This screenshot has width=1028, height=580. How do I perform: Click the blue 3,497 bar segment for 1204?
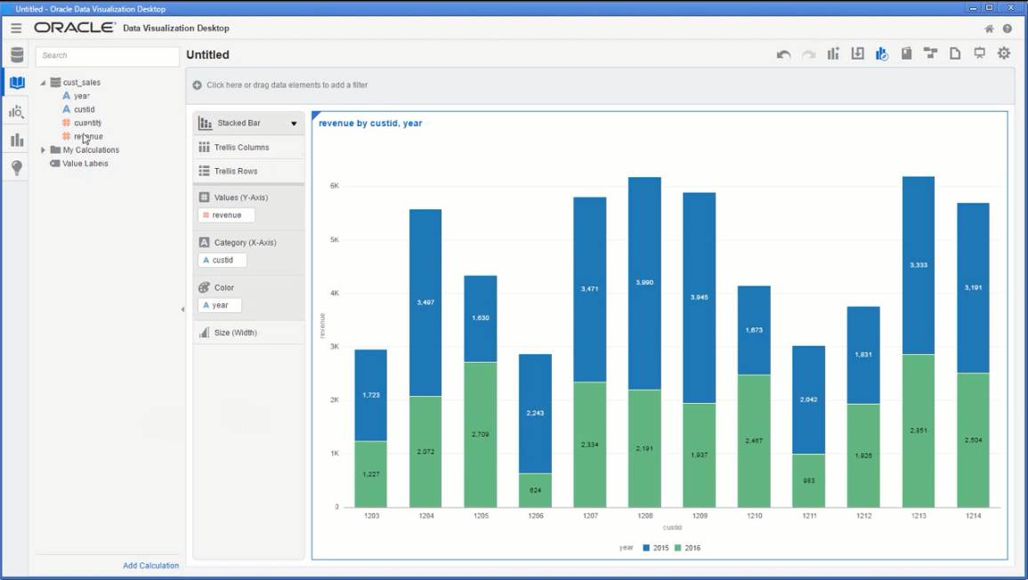(425, 302)
